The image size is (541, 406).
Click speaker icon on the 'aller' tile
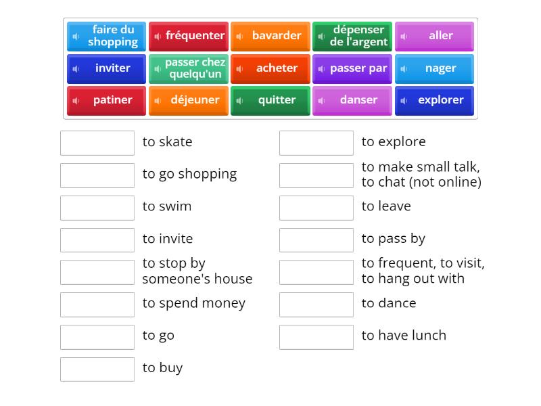(x=404, y=37)
